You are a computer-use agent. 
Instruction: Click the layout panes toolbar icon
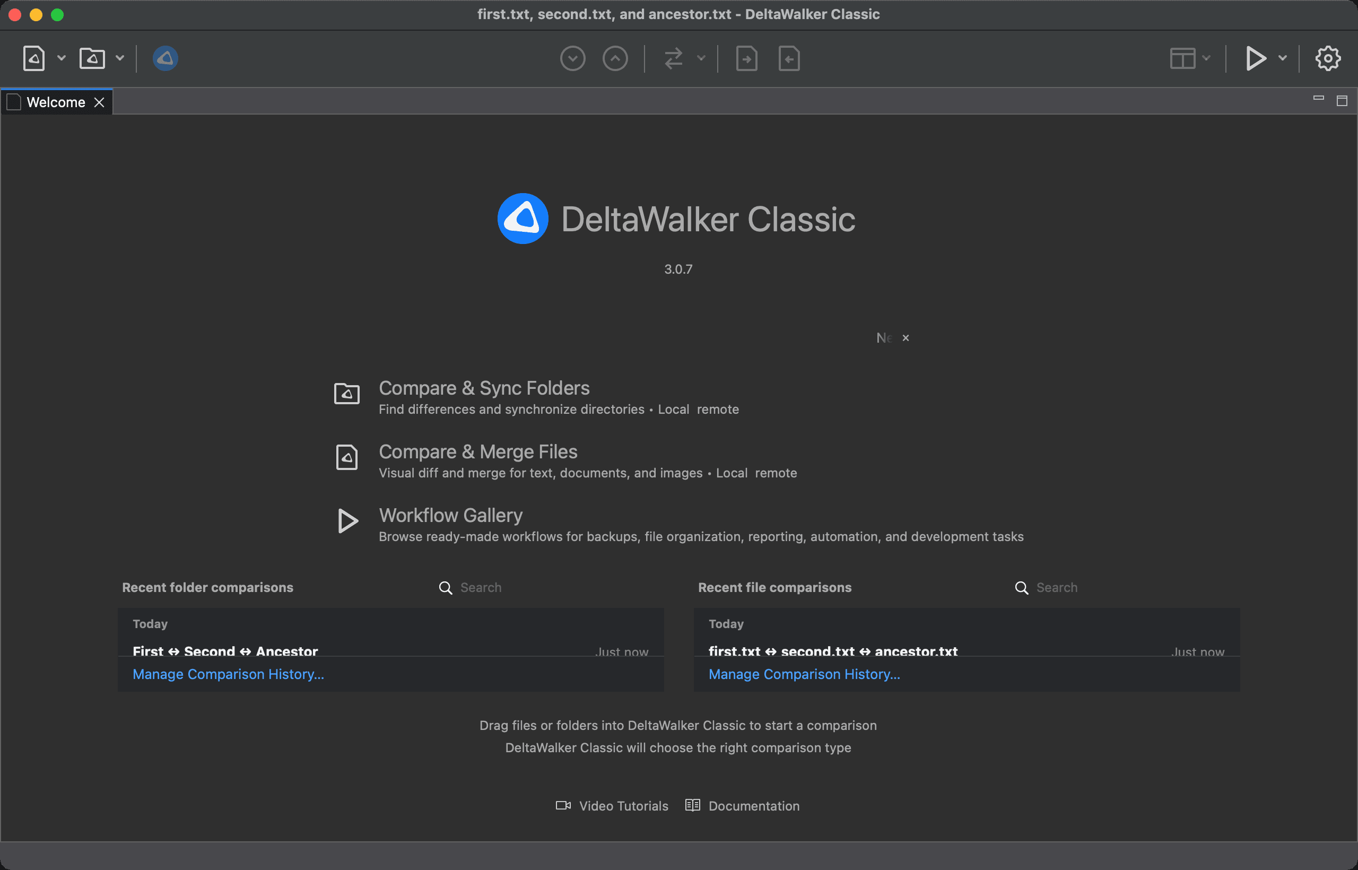click(x=1182, y=58)
